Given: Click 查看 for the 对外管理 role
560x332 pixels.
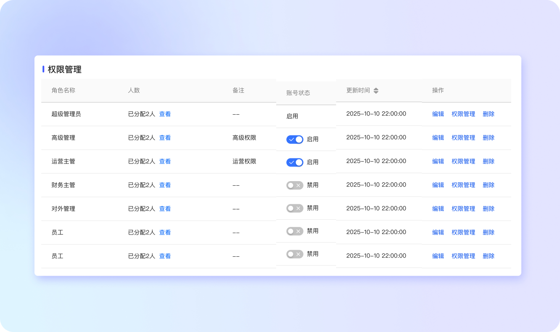Looking at the screenshot, I should coord(165,208).
